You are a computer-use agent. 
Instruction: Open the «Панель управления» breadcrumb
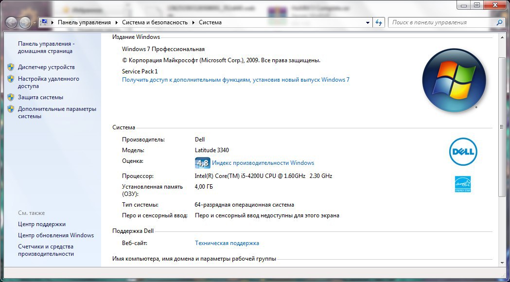coord(84,22)
